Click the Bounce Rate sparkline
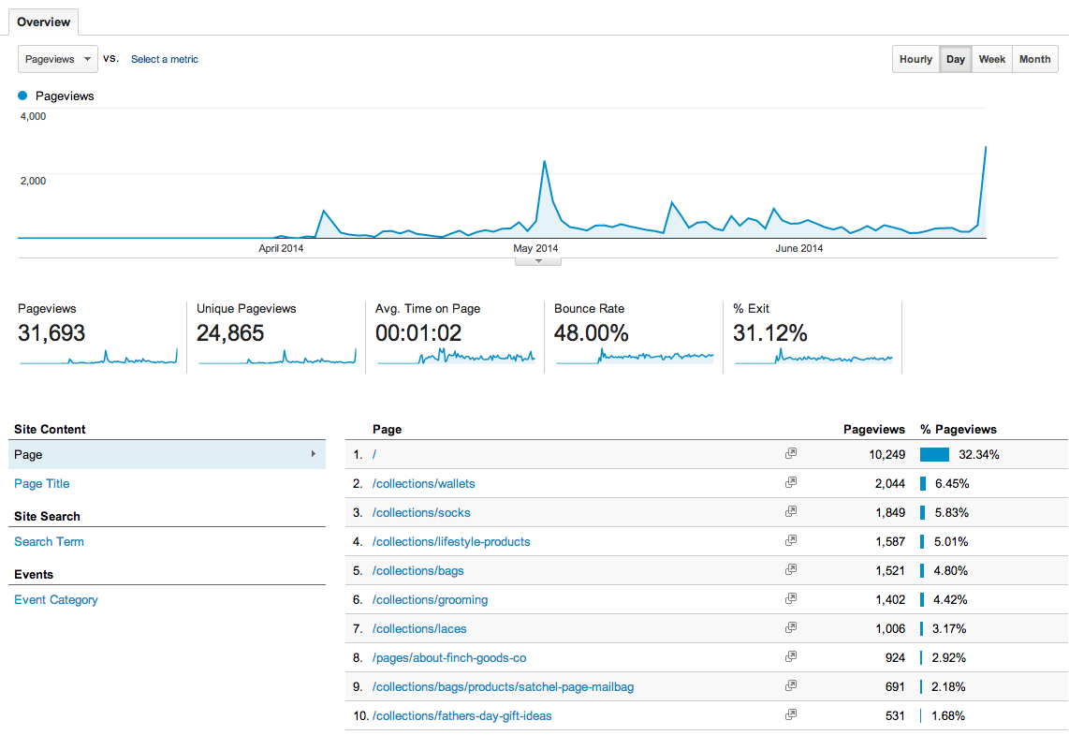 point(635,357)
